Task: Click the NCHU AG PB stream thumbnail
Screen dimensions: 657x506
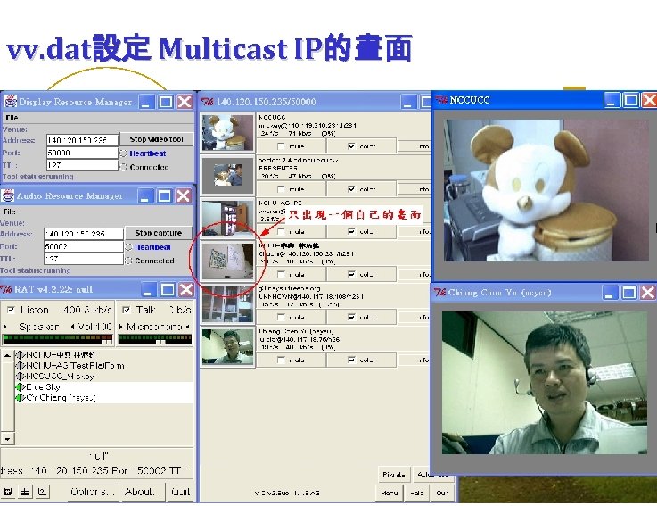Action: [x=227, y=218]
